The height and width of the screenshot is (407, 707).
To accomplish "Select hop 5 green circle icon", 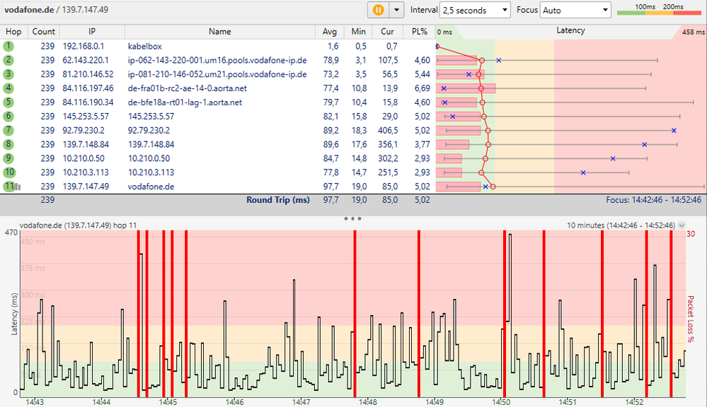I will point(8,102).
